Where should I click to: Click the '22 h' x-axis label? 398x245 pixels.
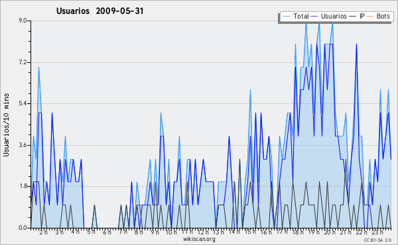(x=362, y=232)
